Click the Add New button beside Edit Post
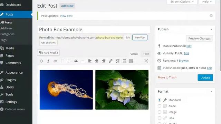The height and width of the screenshot is (124, 221). pyautogui.click(x=67, y=6)
